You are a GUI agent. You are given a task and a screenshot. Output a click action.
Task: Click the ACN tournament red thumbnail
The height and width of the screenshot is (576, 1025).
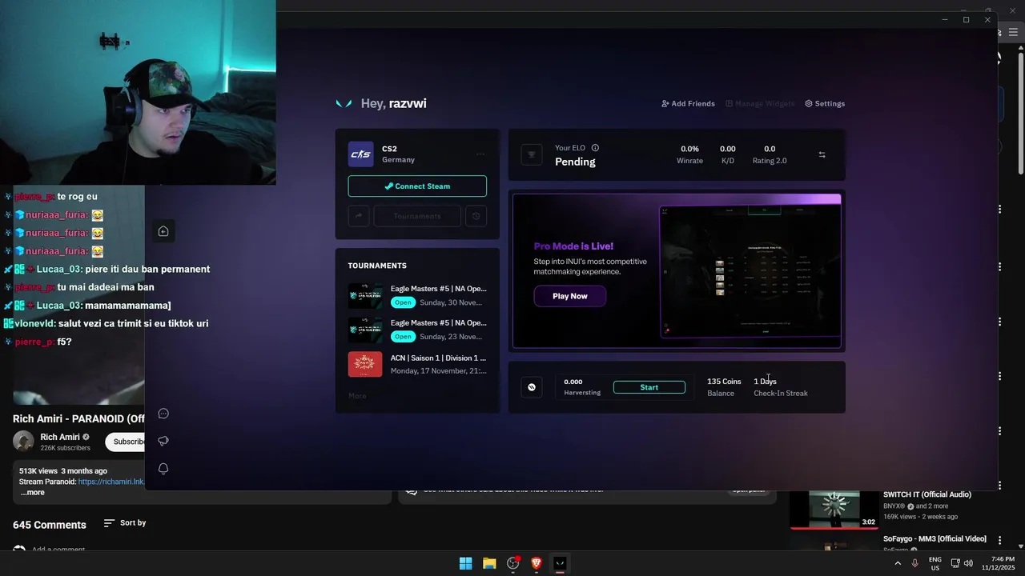[x=365, y=364]
